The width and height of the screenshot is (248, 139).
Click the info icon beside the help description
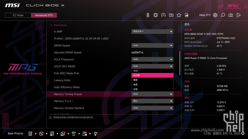pos(50,118)
